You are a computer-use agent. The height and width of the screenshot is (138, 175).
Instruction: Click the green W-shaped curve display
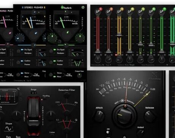coord(77,63)
